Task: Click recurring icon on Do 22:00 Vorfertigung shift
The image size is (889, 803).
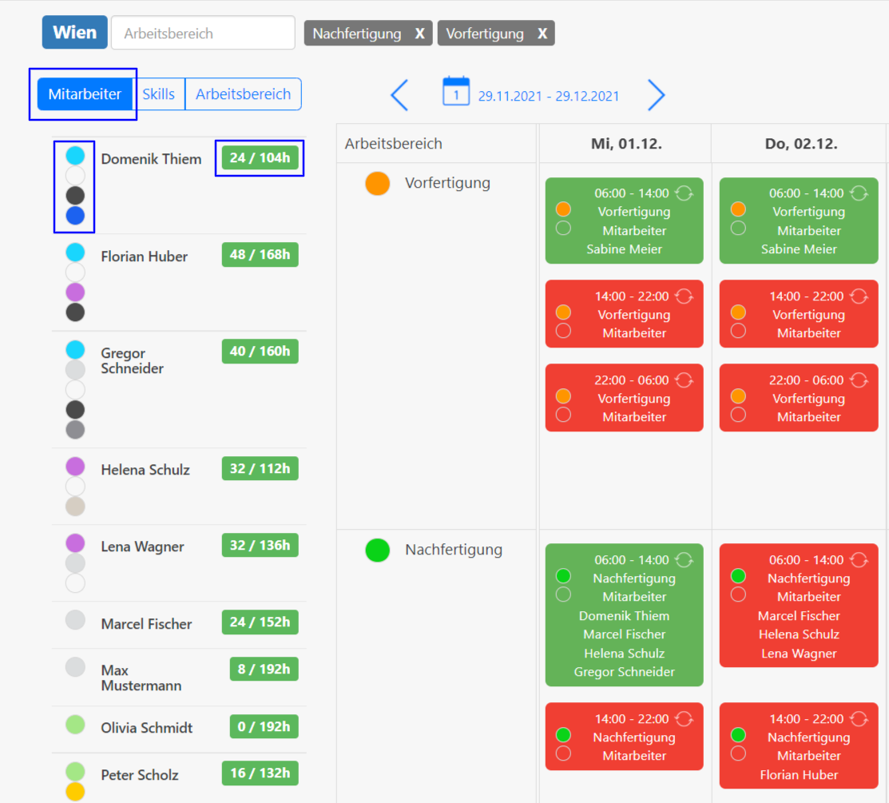Action: pyautogui.click(x=859, y=380)
